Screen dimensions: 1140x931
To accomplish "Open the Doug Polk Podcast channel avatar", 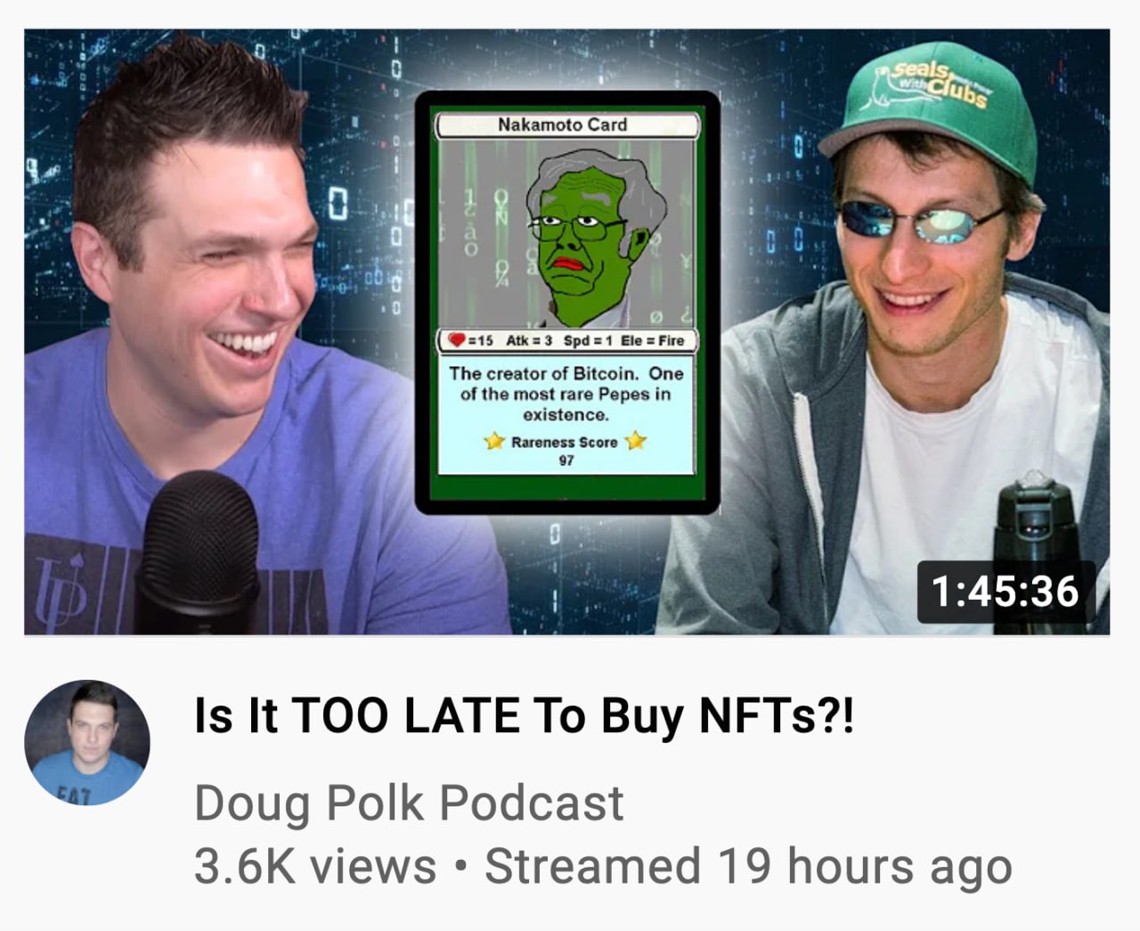I will pyautogui.click(x=87, y=743).
